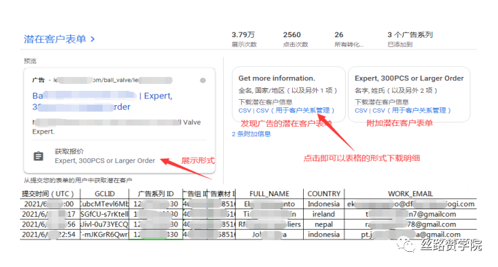Select email cell ending in 78@gmail.com
498x267 pixels.
411,224
